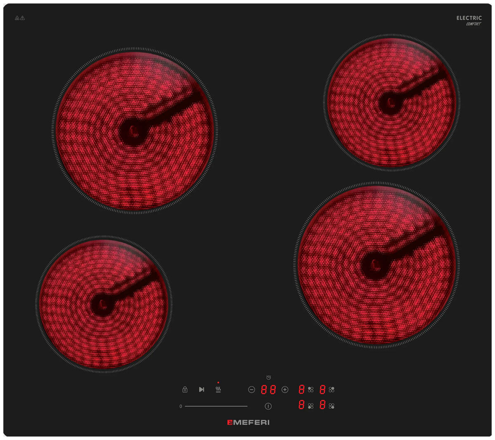Tap the power on/off circle button
This screenshot has height=440, width=495.
pos(268,406)
